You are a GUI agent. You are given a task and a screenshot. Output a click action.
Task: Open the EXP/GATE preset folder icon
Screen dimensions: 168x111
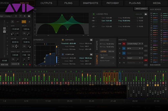point(91,40)
